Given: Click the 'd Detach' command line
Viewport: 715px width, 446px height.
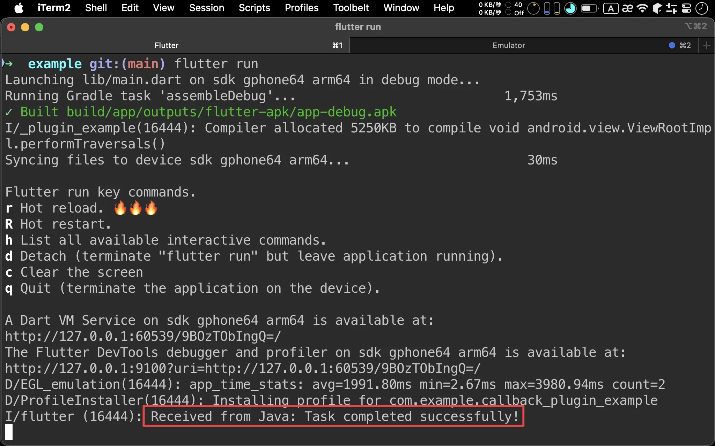Looking at the screenshot, I should [x=254, y=256].
